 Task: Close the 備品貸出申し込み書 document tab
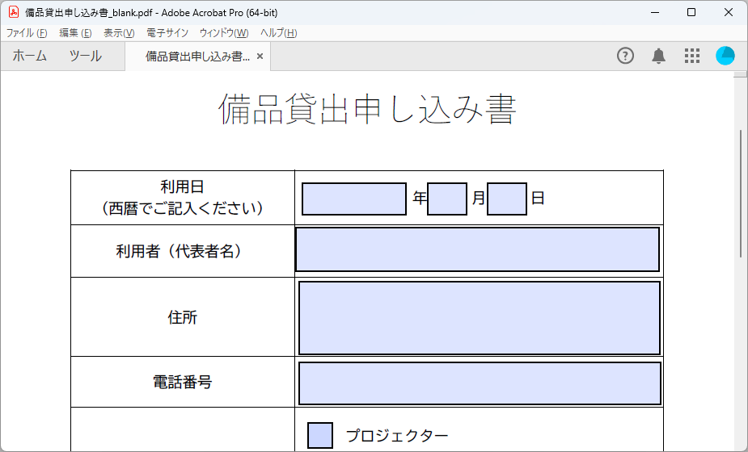(260, 56)
